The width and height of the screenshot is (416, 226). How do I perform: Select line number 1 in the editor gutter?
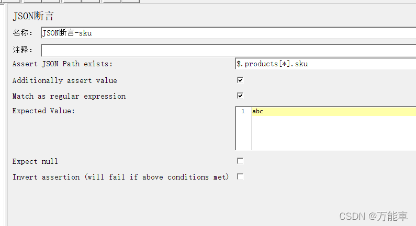click(243, 111)
